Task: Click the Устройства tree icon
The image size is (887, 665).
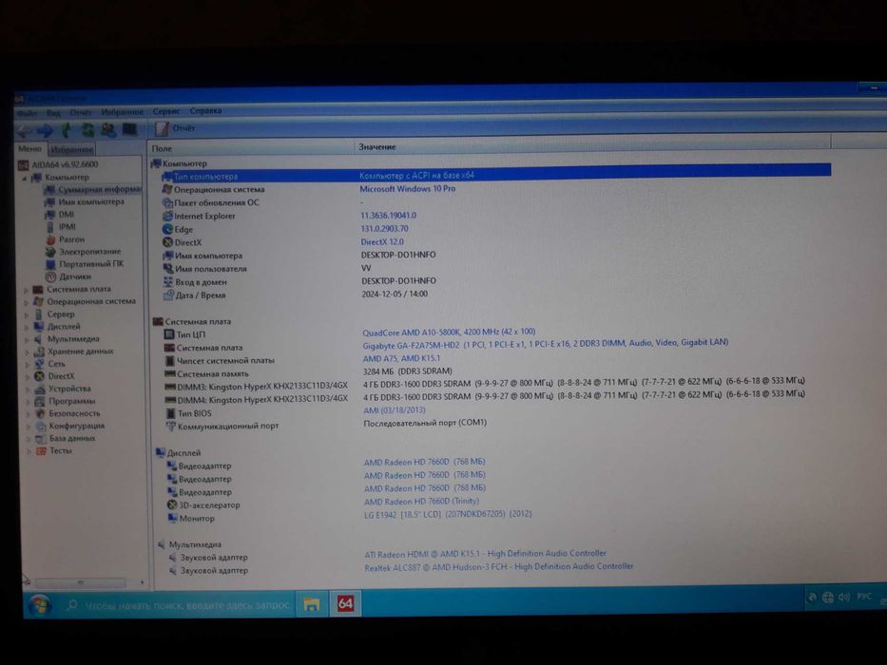Action: 40,389
